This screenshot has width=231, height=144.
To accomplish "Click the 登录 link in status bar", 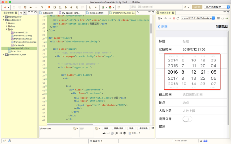I will coord(205,141).
